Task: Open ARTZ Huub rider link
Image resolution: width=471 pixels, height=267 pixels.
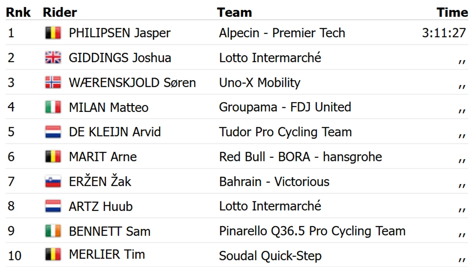Action: click(x=101, y=207)
